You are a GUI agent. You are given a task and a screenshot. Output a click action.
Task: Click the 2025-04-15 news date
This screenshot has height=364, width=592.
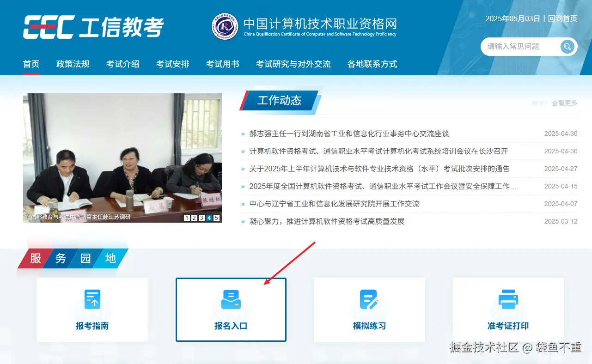pos(561,186)
